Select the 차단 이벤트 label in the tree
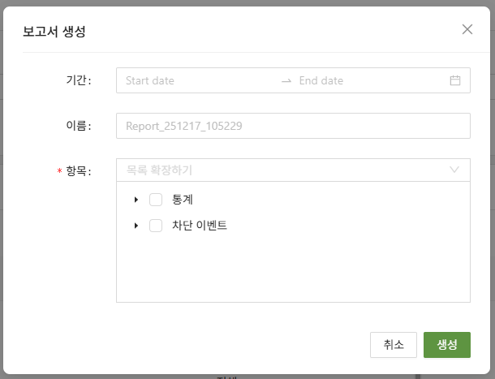Image resolution: width=495 pixels, height=379 pixels. pyautogui.click(x=200, y=226)
